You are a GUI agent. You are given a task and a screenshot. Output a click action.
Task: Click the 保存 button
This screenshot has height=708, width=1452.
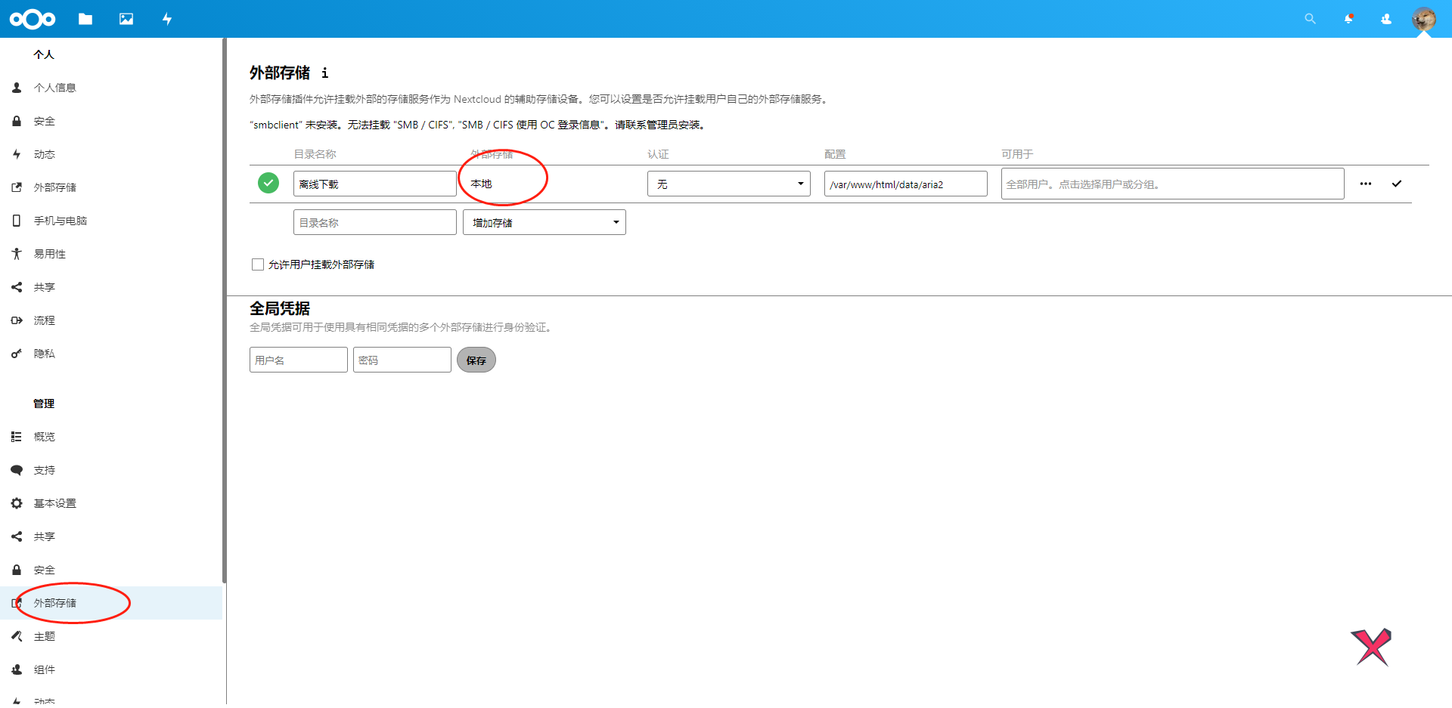pyautogui.click(x=476, y=360)
